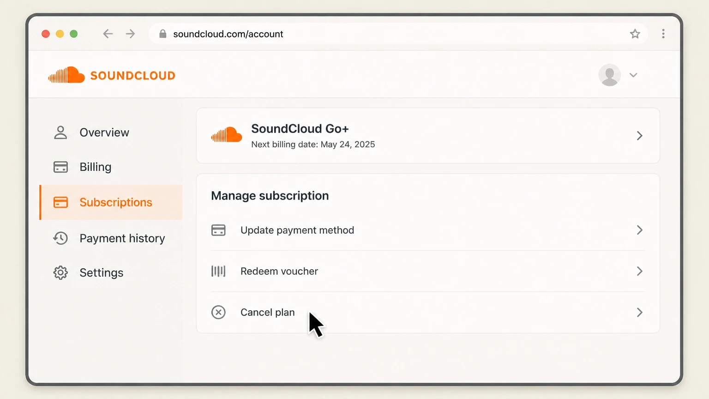The height and width of the screenshot is (399, 709).
Task: Click the soundcloud.com/account address field
Action: 398,34
